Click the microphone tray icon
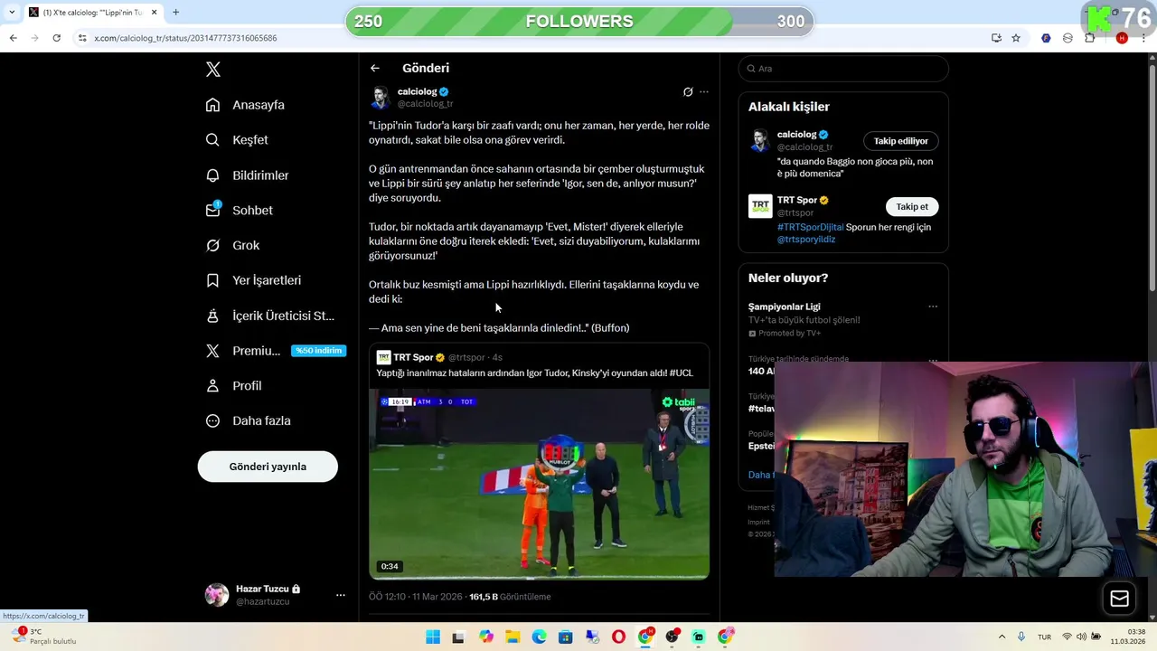Screen dimensions: 1157x651 [x=1021, y=637]
